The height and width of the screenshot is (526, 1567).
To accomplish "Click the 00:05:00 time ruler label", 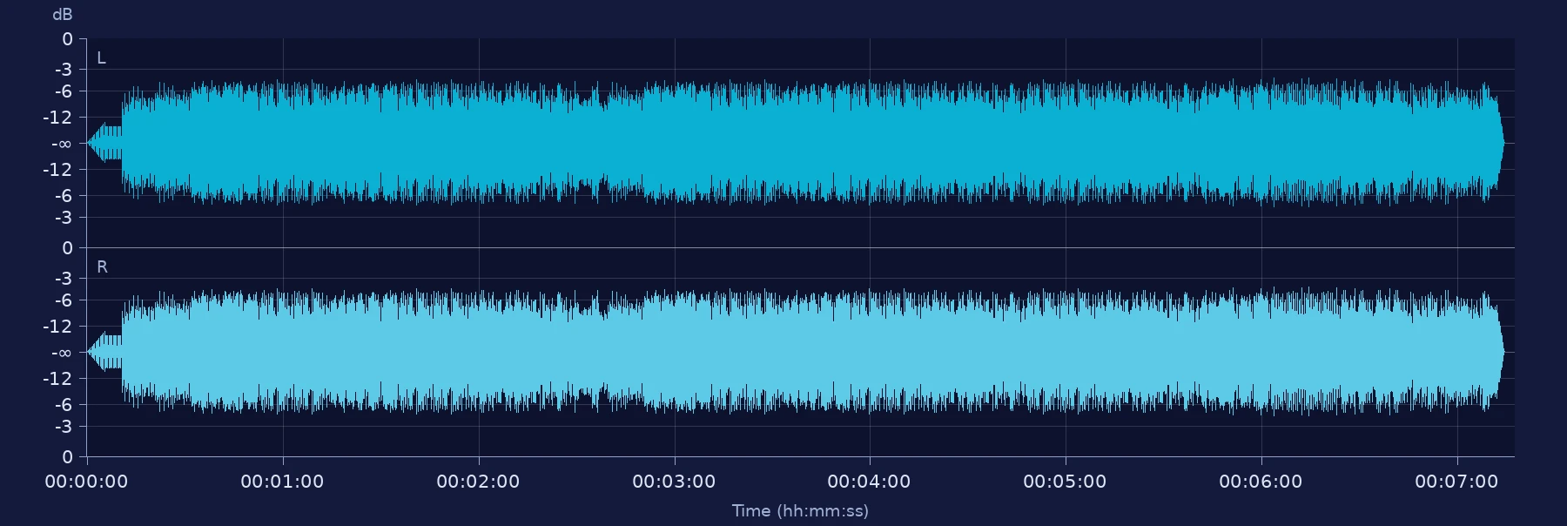I will [1065, 482].
